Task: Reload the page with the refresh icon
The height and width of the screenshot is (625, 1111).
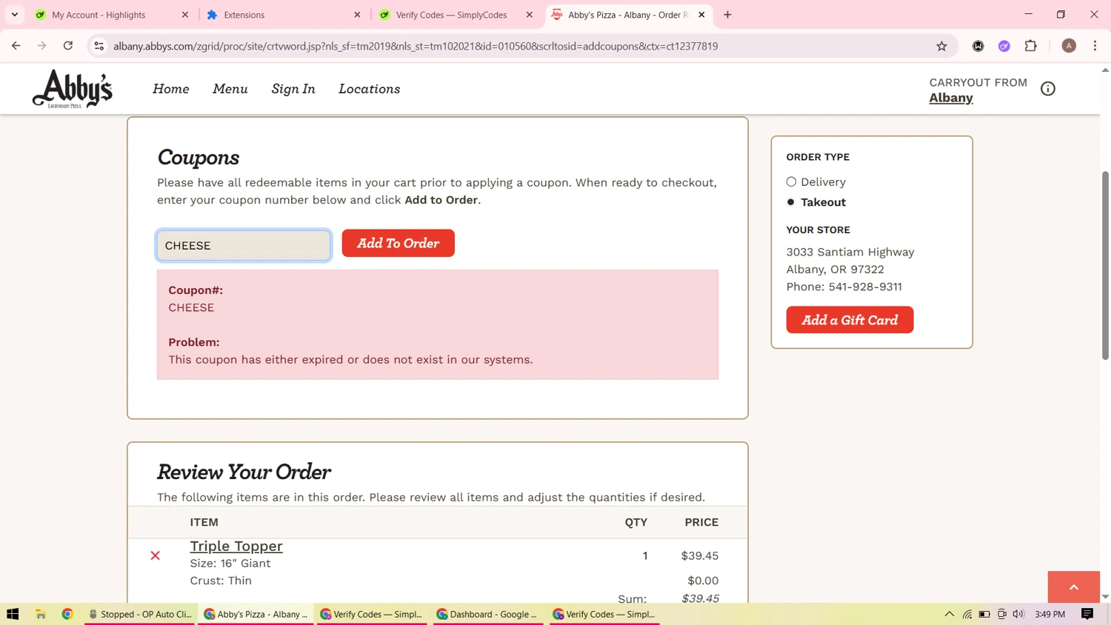Action: pos(68,46)
